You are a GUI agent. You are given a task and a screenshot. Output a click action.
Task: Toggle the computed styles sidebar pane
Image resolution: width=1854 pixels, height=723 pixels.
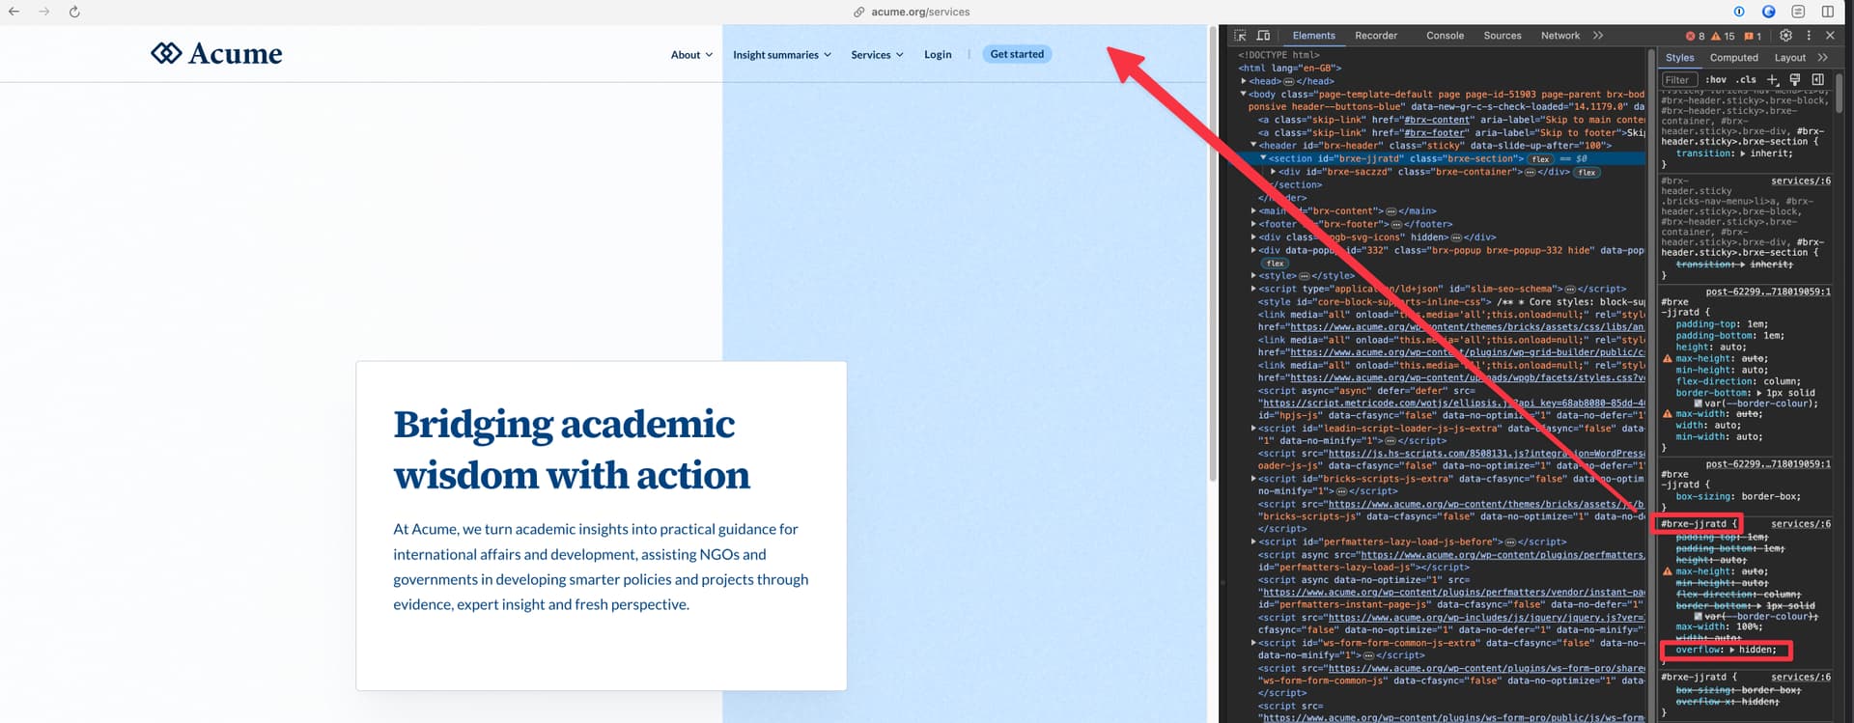coord(1818,80)
